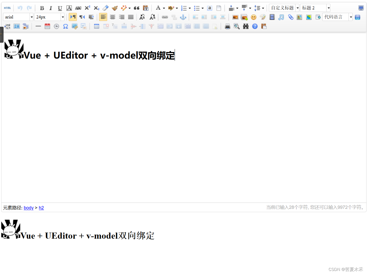Image resolution: width=367 pixels, height=274 pixels.
Task: Click the redo arrow icon
Action: coord(29,8)
